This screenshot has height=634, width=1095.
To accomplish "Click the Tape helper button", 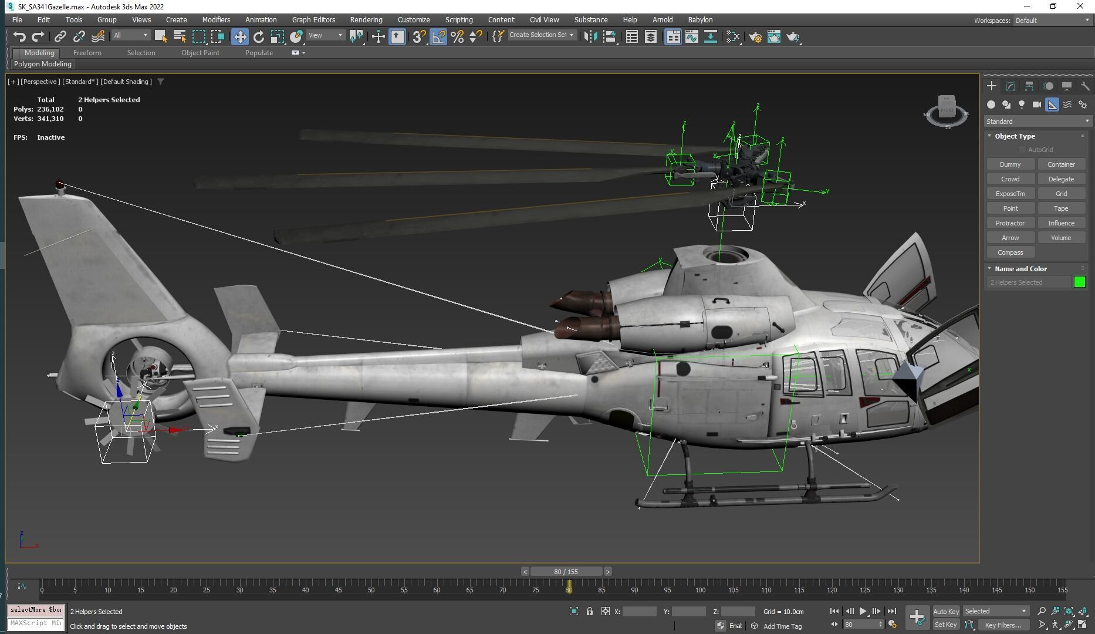I will (x=1061, y=208).
